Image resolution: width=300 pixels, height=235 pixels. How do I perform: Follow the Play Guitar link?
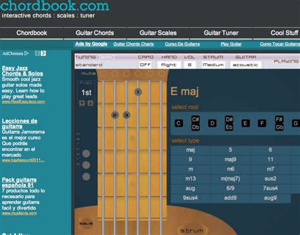pos(231,44)
